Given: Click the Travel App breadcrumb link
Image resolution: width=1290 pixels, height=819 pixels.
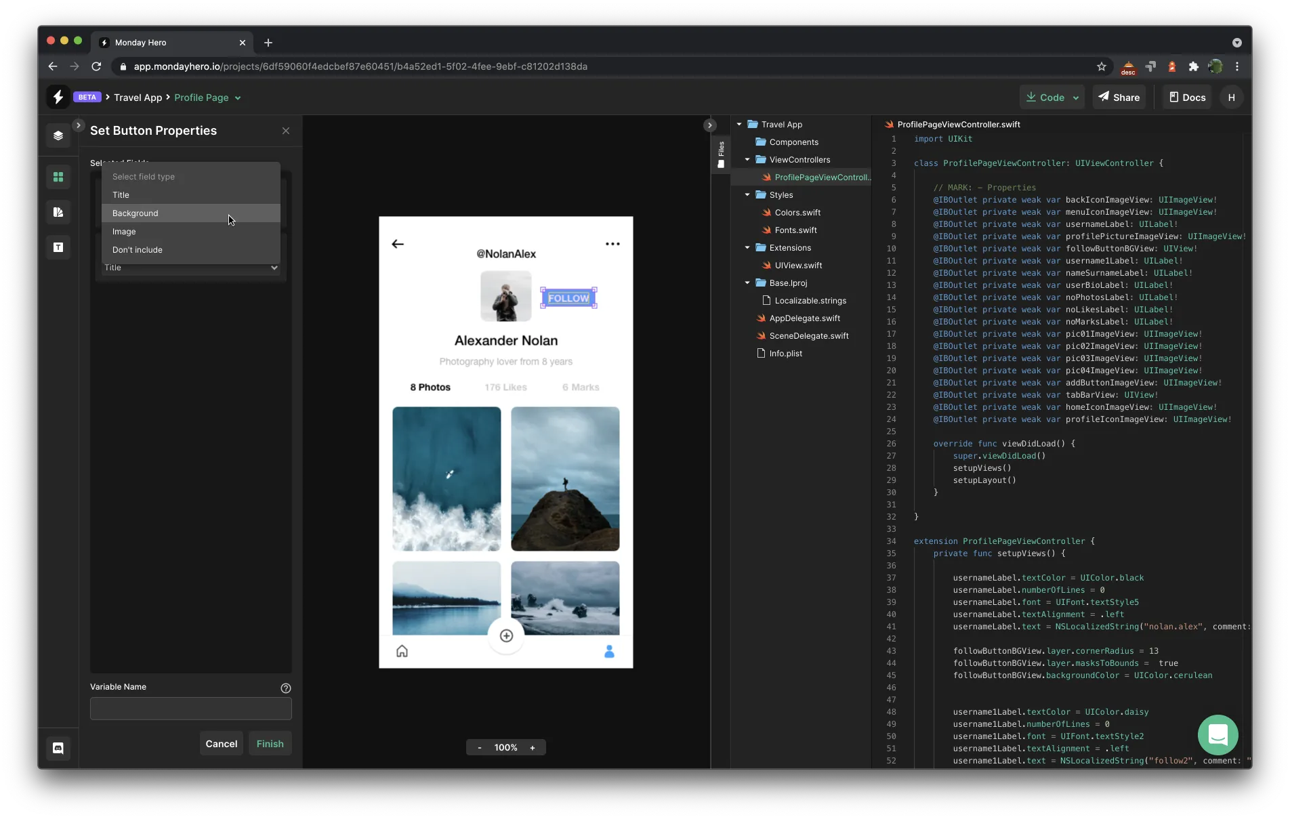Looking at the screenshot, I should click(x=138, y=98).
